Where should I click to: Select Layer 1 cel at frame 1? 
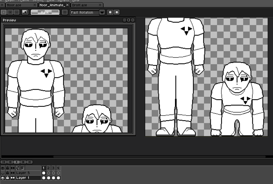click(x=43, y=178)
